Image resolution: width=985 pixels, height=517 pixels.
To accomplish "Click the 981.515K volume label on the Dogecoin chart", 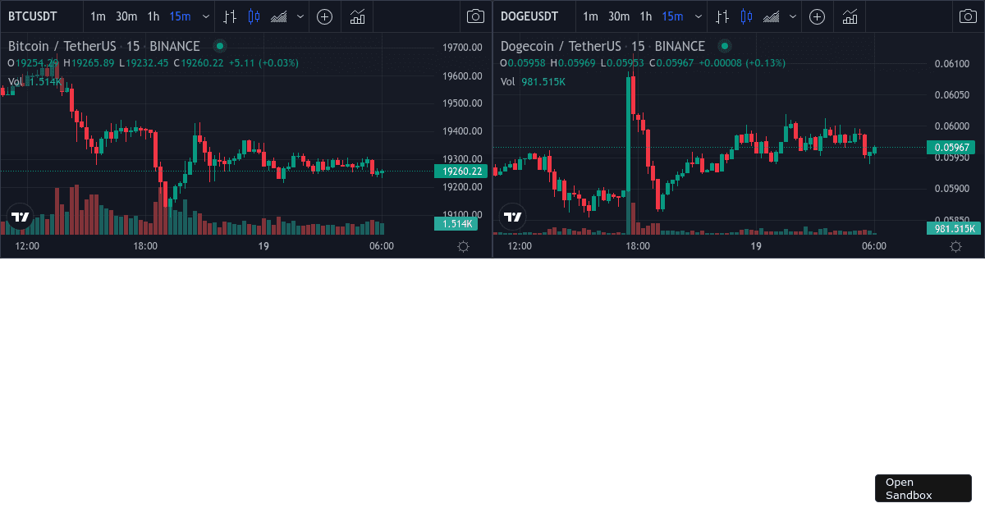I will pos(952,229).
